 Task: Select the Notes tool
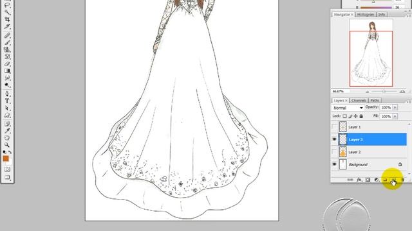pos(7,124)
